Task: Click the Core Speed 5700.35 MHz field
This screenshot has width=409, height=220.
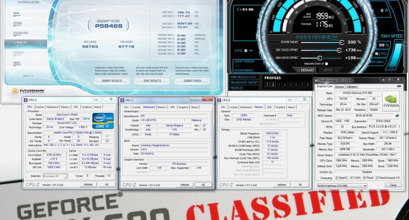Action: coord(54,155)
